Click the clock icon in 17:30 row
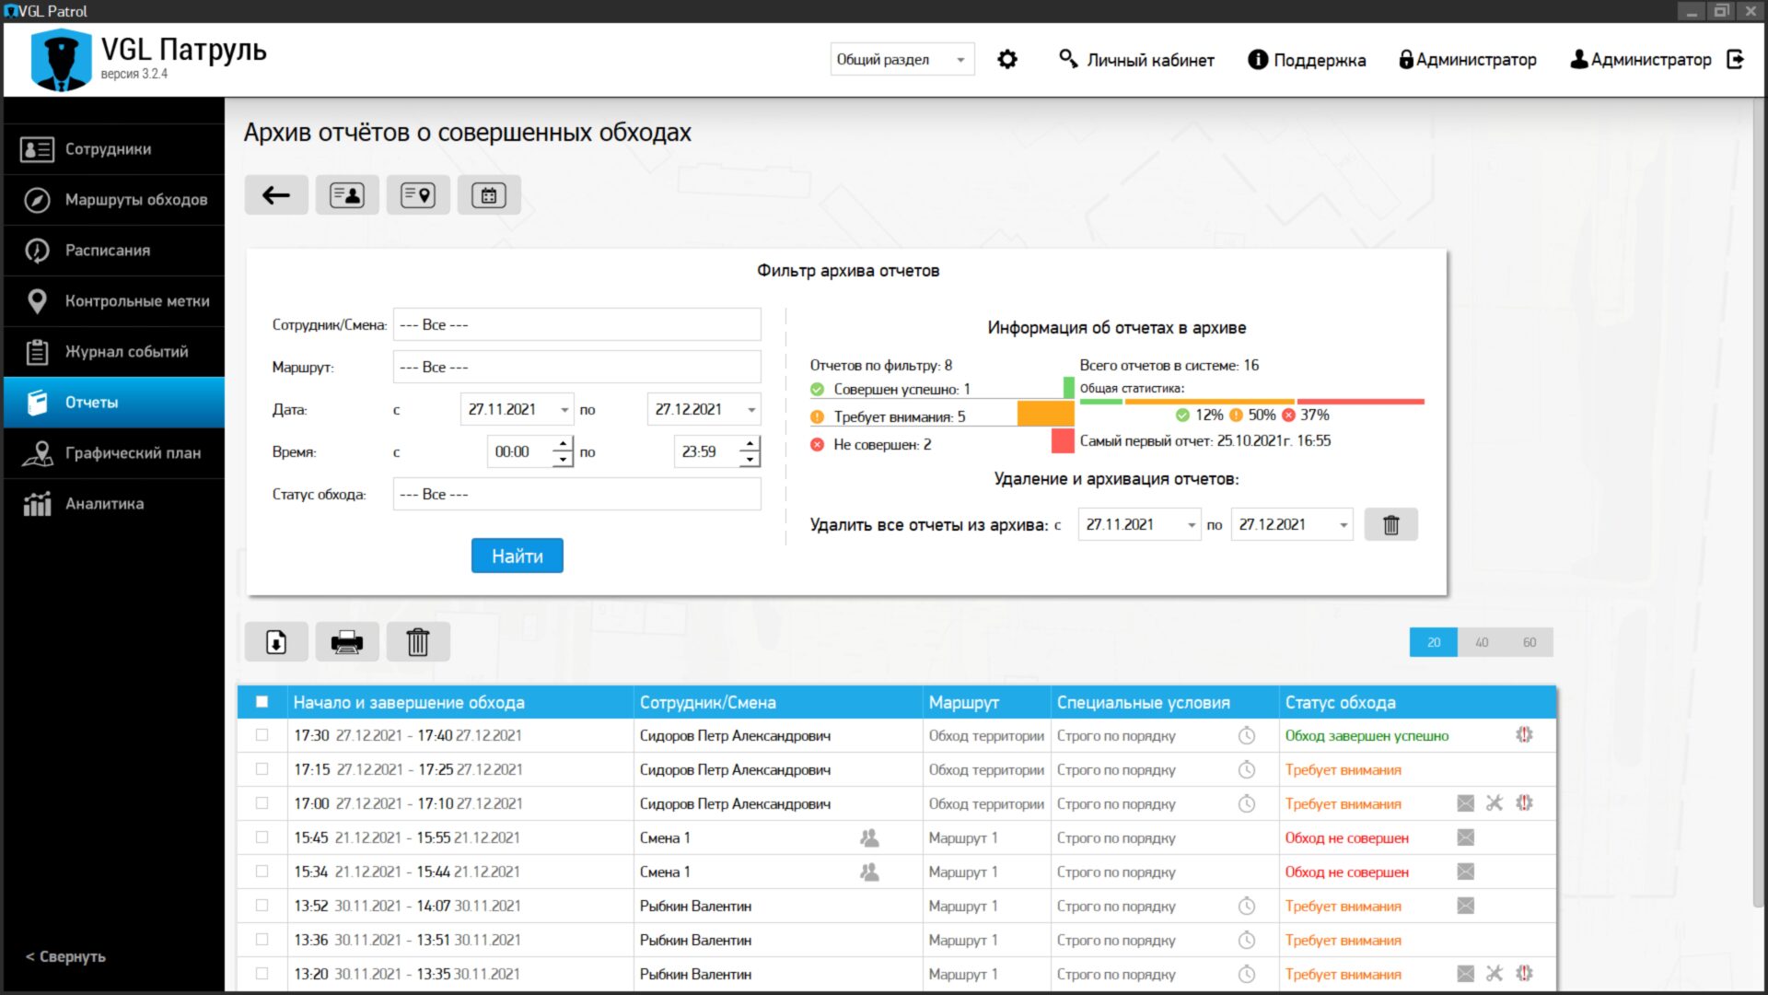 click(1247, 736)
